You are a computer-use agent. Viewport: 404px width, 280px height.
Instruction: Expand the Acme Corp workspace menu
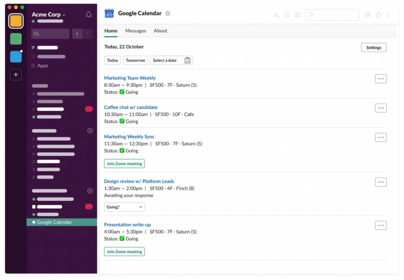48,15
